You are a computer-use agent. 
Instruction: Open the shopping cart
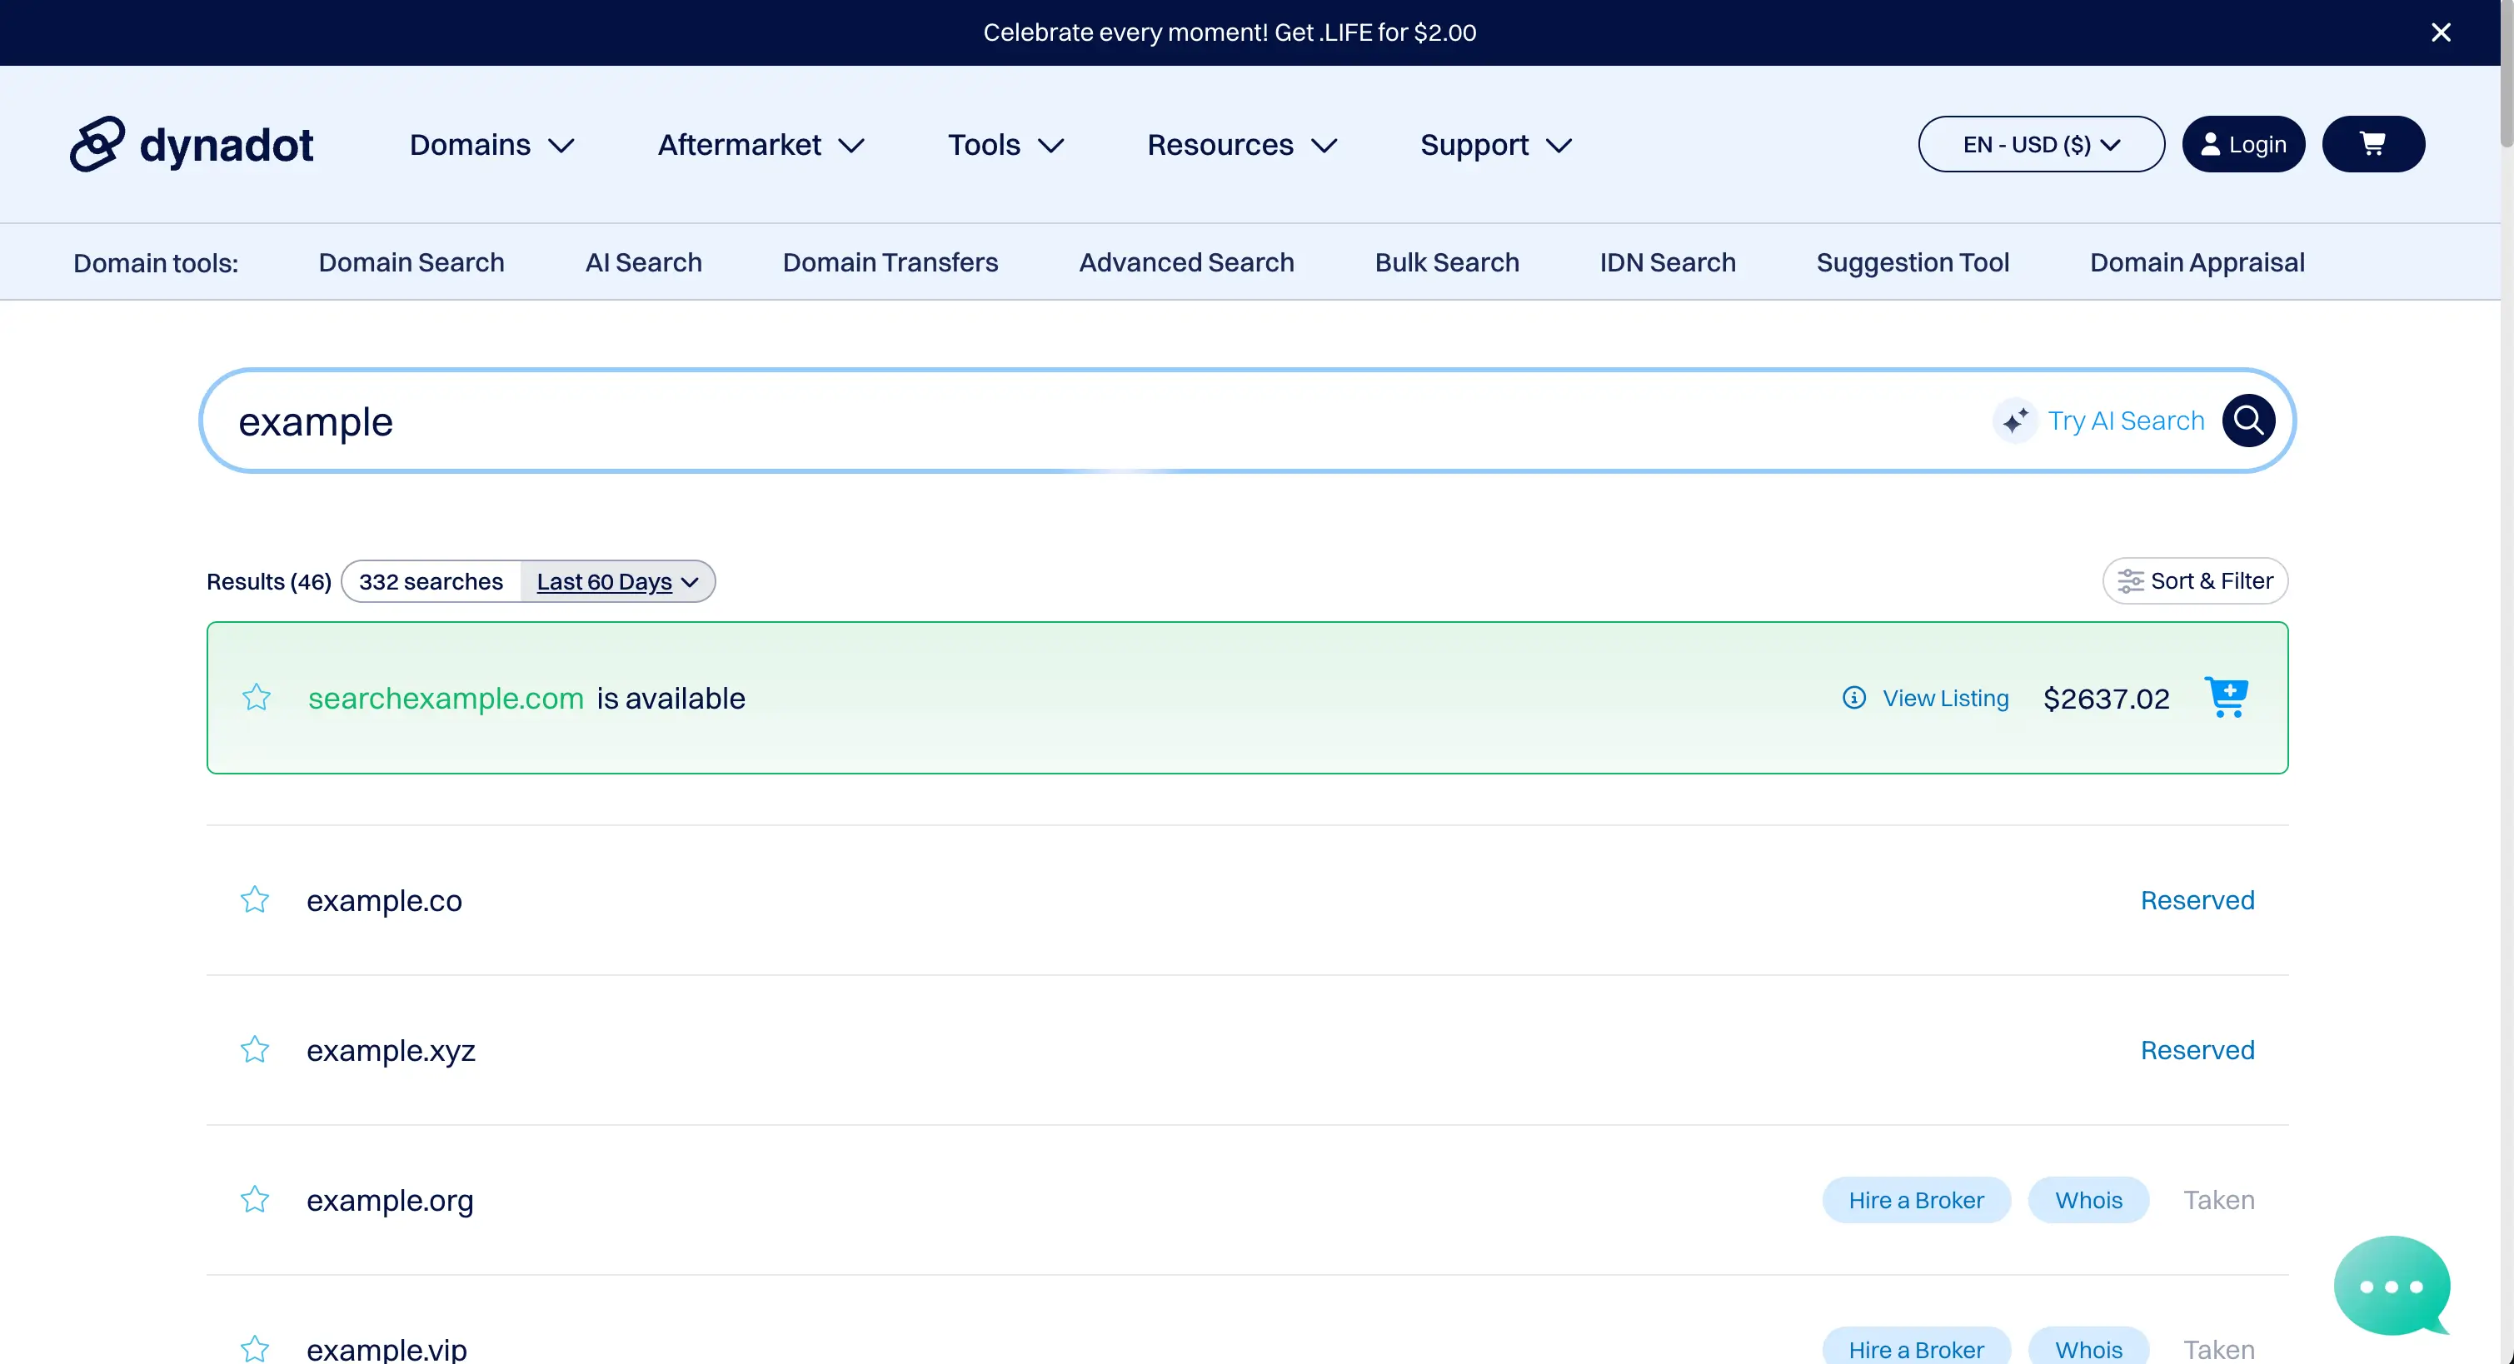2373,143
